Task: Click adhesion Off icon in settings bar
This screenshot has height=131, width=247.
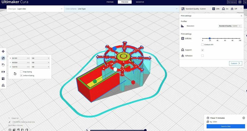Action: tap(232, 9)
